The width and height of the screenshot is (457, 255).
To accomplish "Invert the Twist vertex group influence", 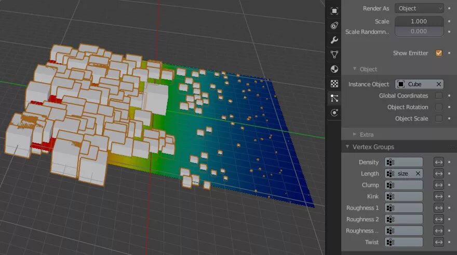I will point(439,242).
